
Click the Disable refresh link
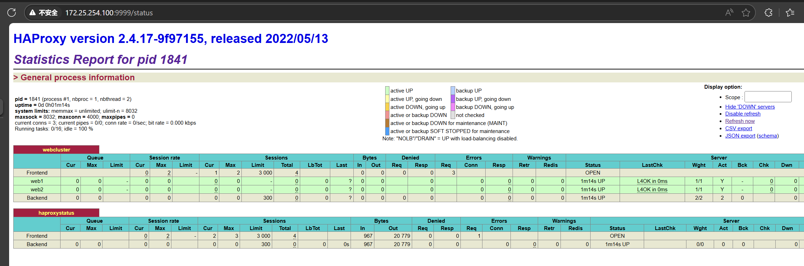[743, 114]
